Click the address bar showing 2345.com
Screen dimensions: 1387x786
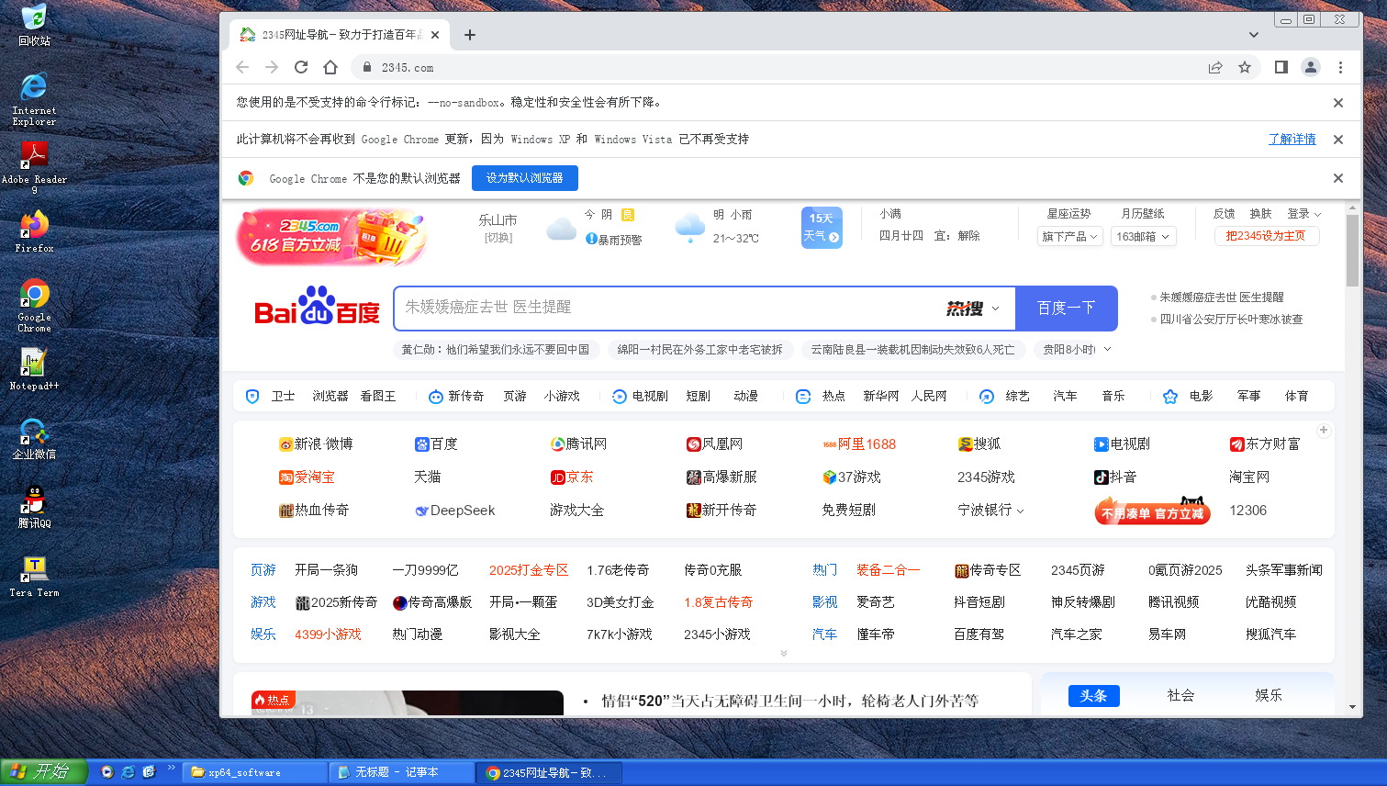click(780, 67)
